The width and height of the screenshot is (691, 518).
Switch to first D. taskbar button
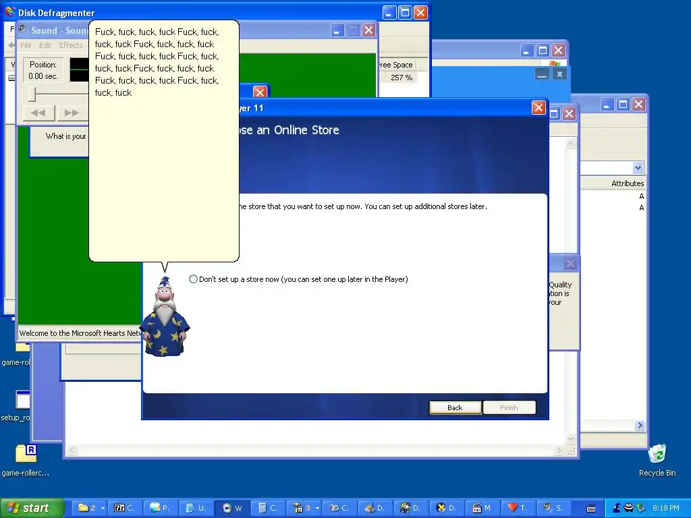[376, 508]
